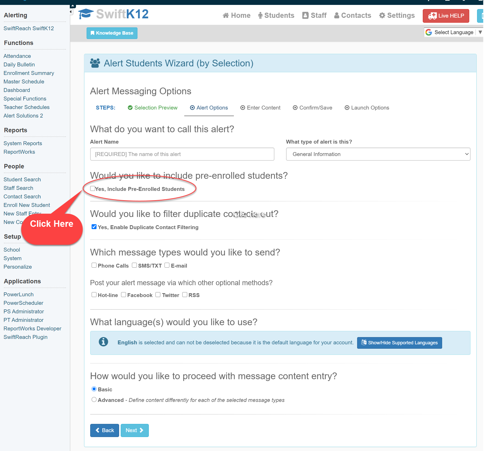Check the RSS posting option
484x451 pixels.
pos(185,295)
